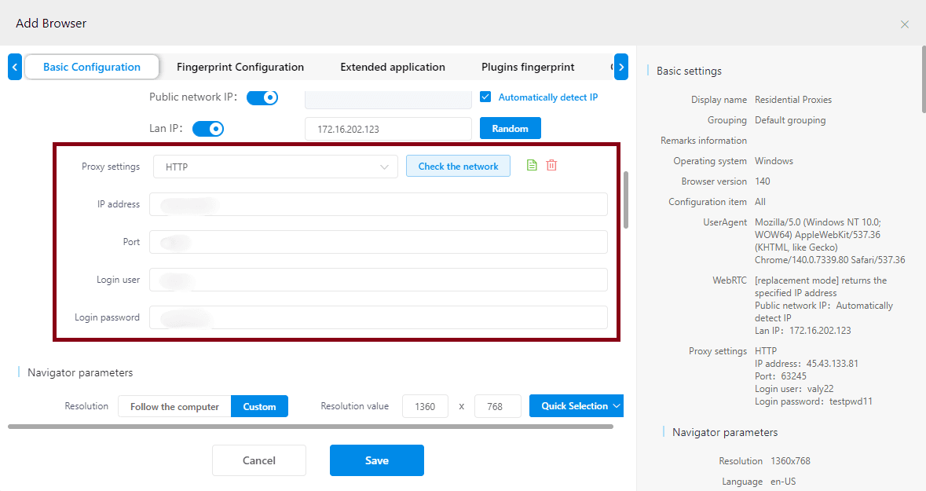926x491 pixels.
Task: Click the Random button for Lan IP
Action: pyautogui.click(x=510, y=128)
